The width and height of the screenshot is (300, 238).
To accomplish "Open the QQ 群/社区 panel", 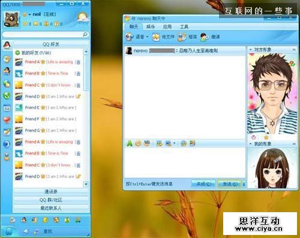I will [51, 200].
